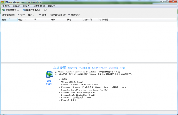
Task: Click the 转换计算机 link under welcome icon
Action: (x=49, y=82)
